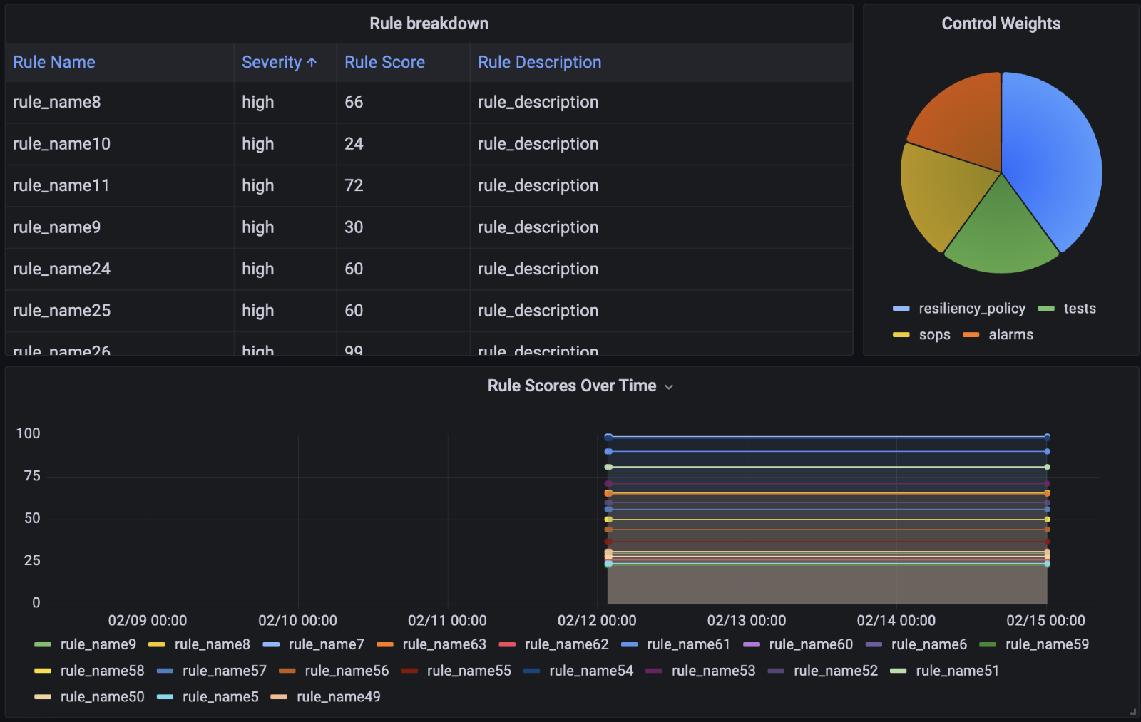Sort table by Rule Name column
The width and height of the screenshot is (1141, 722).
pos(54,62)
